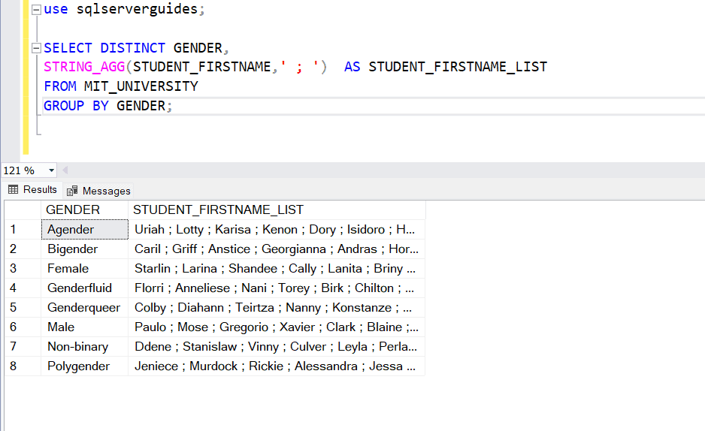Click the MIT_UNIVERSITY table name in query
The width and height of the screenshot is (705, 431).
click(x=141, y=86)
